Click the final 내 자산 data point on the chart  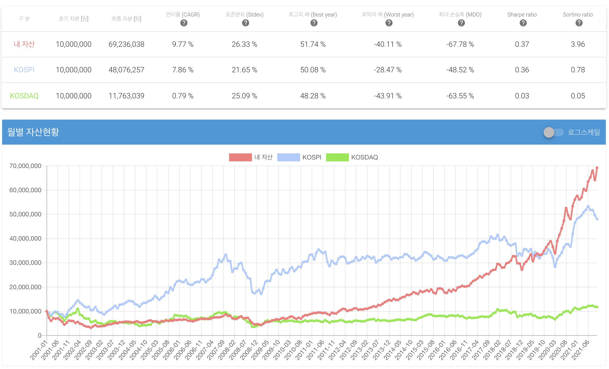(x=597, y=168)
